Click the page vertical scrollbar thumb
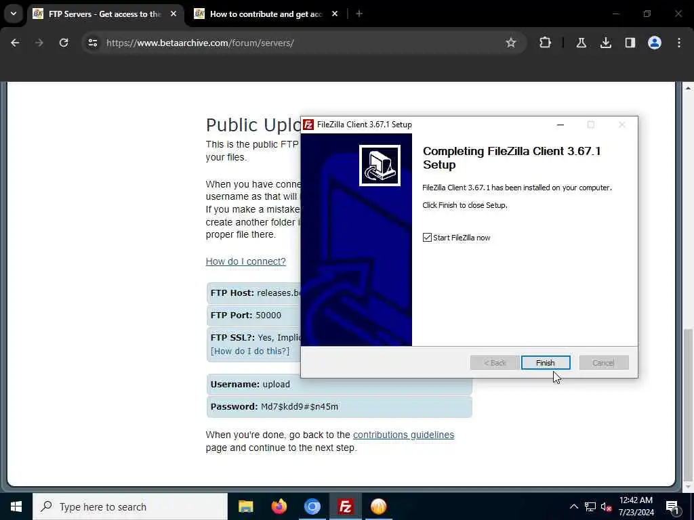 [688, 405]
